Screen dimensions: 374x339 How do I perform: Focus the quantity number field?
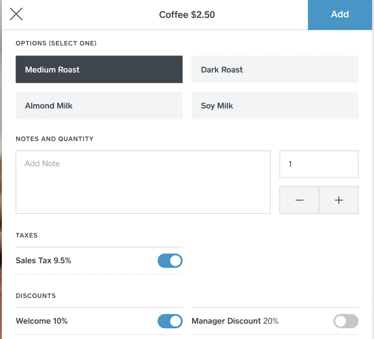pyautogui.click(x=319, y=164)
